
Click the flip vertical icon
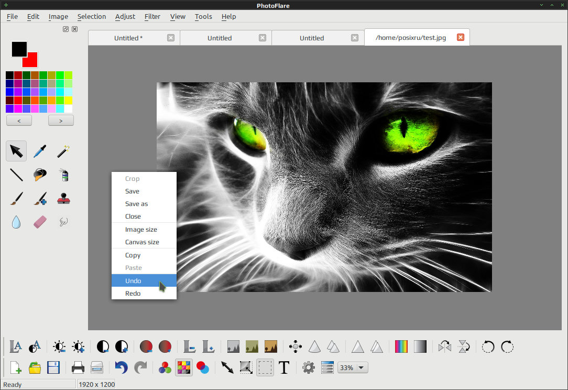tap(464, 346)
